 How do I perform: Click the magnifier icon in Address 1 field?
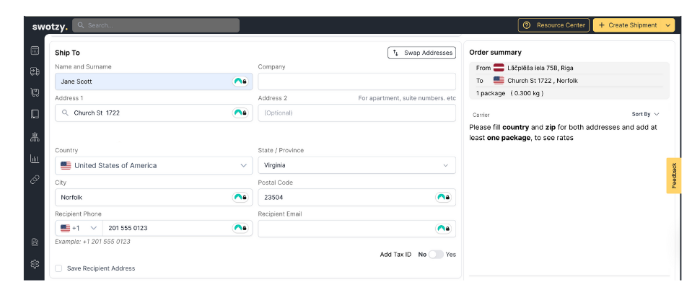click(x=66, y=113)
